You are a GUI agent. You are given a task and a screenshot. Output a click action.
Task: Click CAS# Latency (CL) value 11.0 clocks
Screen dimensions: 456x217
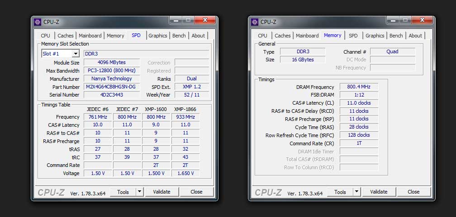coord(359,103)
